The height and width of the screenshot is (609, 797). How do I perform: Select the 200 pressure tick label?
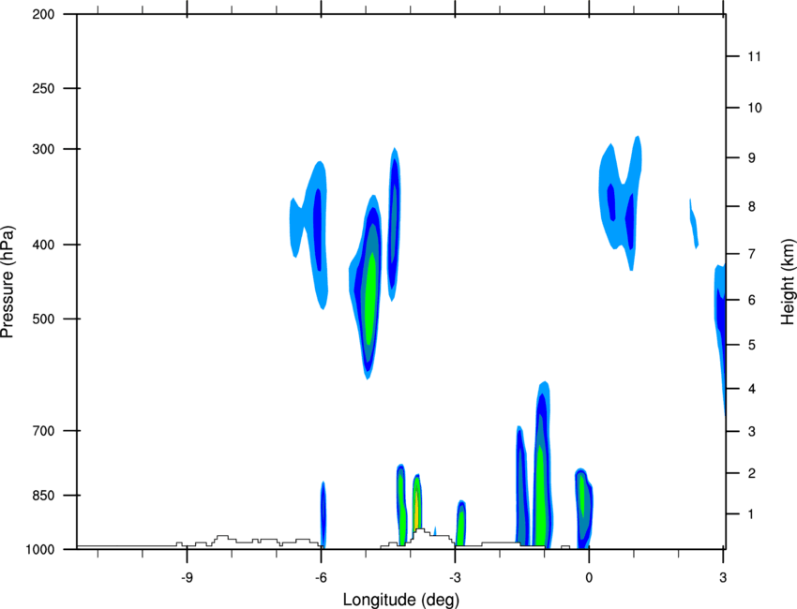point(43,14)
